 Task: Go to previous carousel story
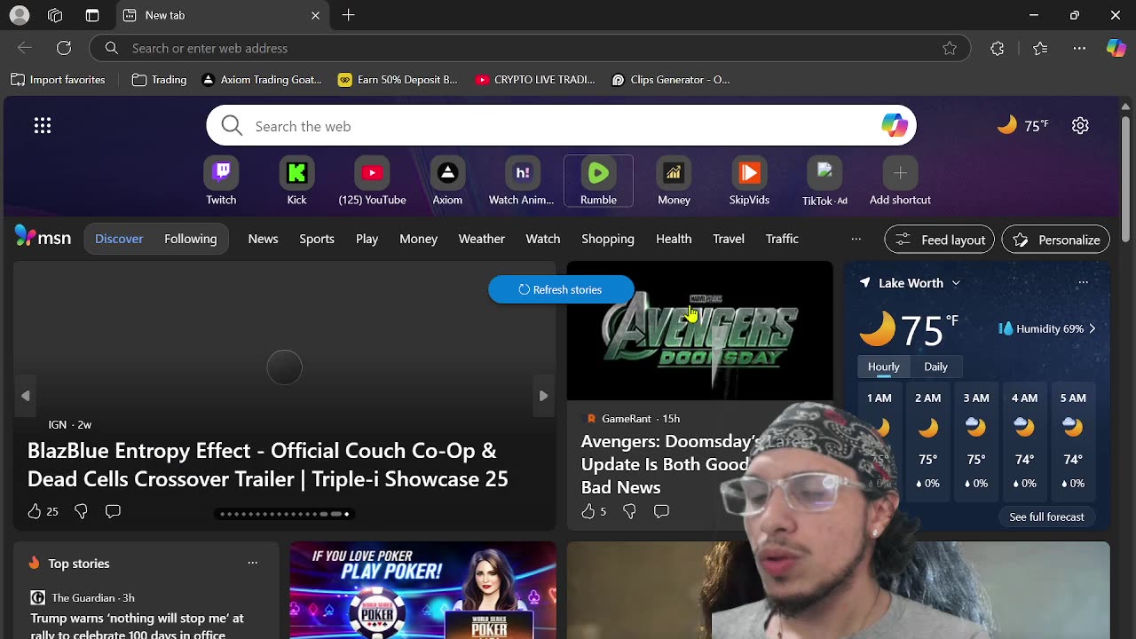click(x=26, y=396)
